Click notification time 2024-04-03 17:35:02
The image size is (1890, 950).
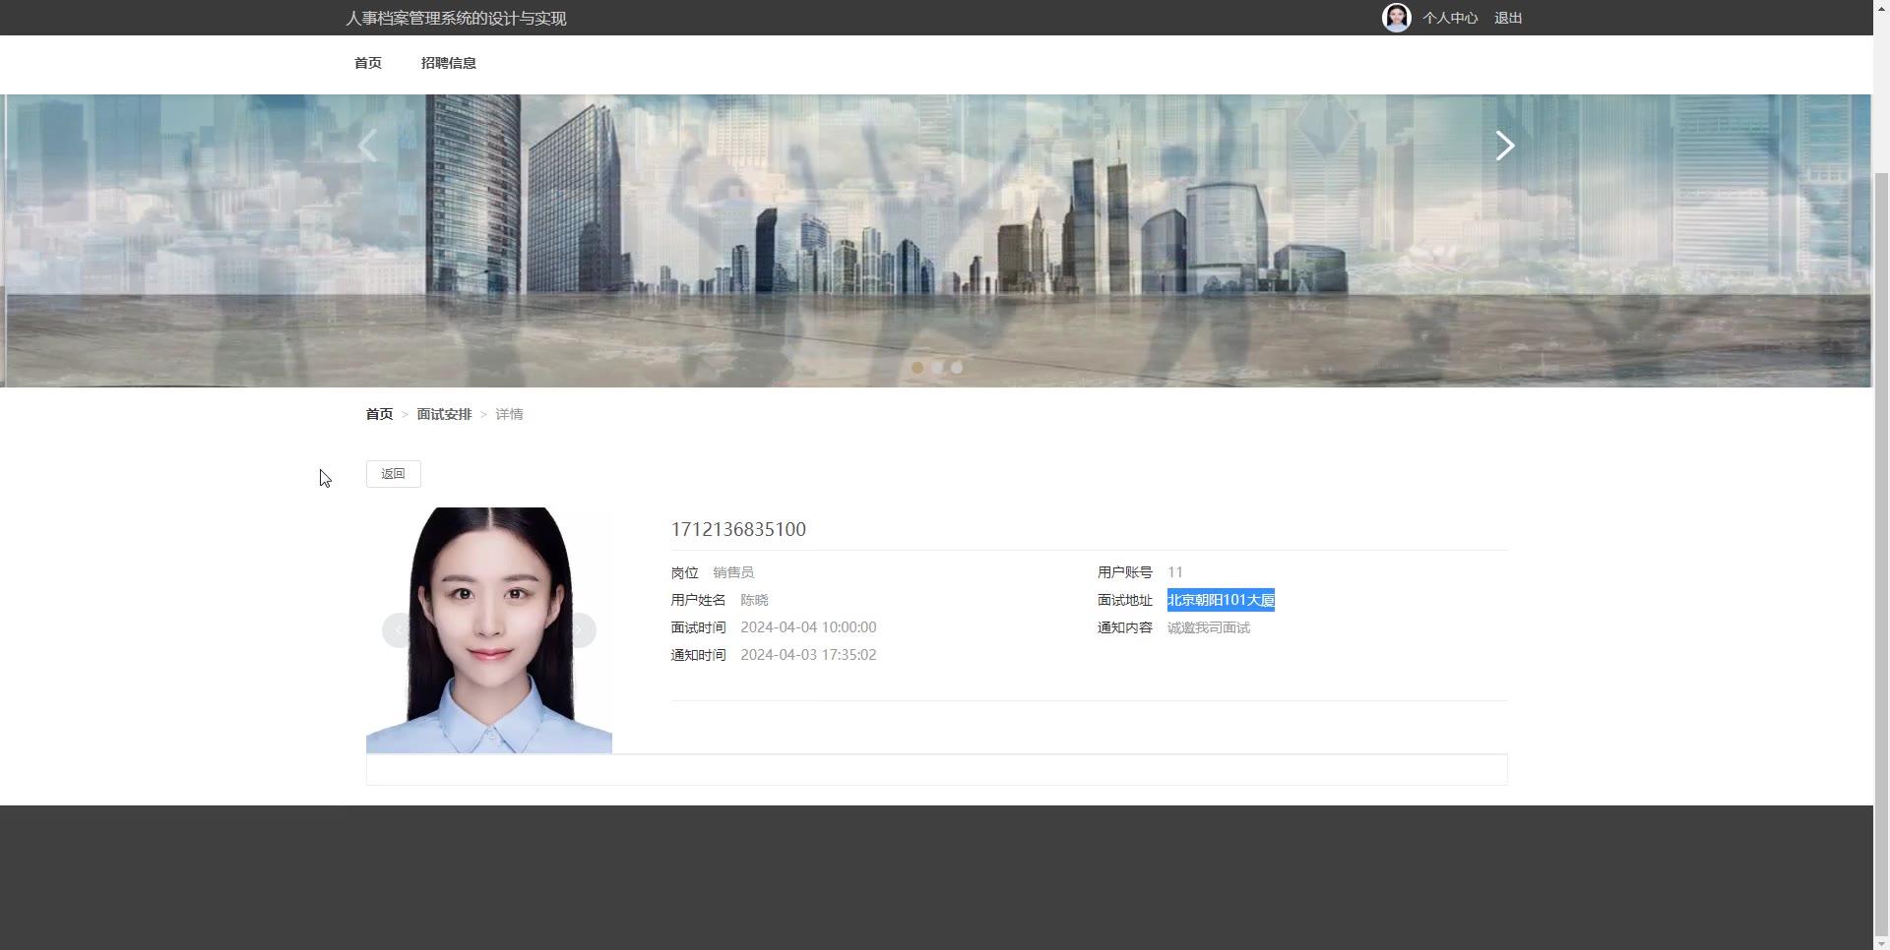808,655
